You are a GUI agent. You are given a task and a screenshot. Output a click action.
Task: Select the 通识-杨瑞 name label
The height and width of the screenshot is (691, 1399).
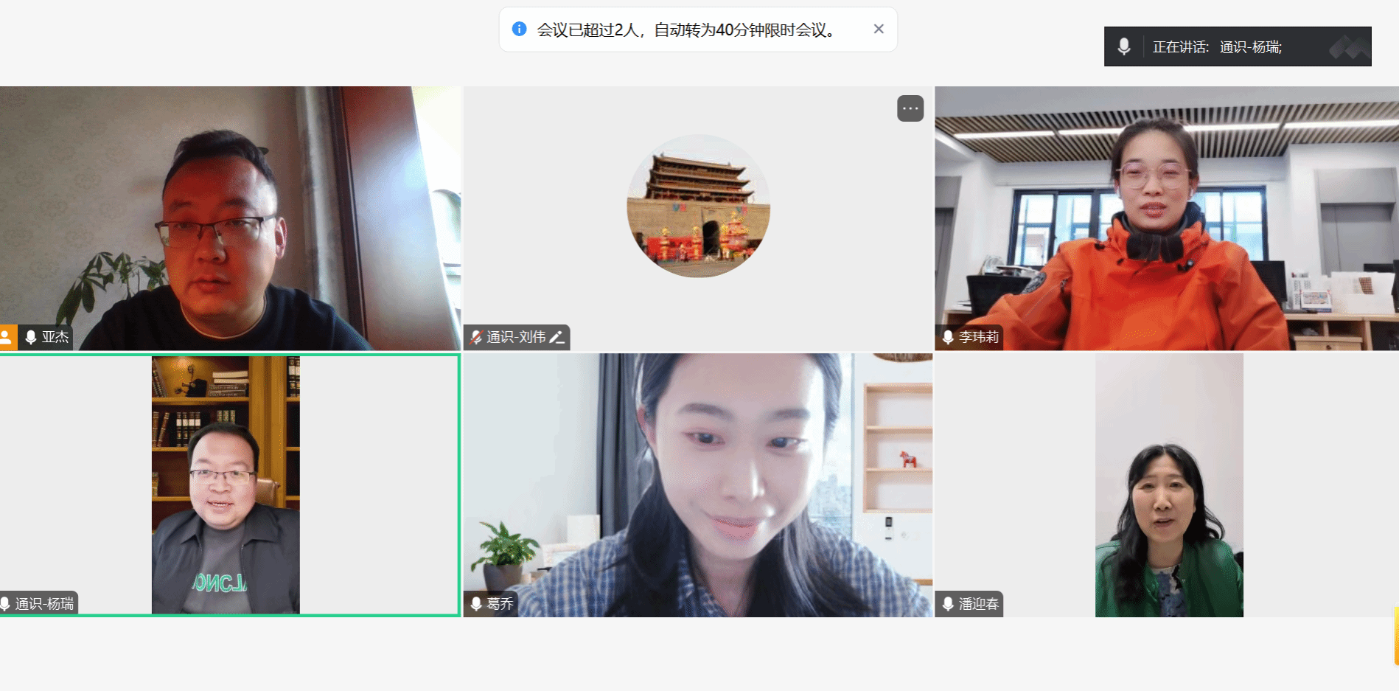[x=44, y=604]
